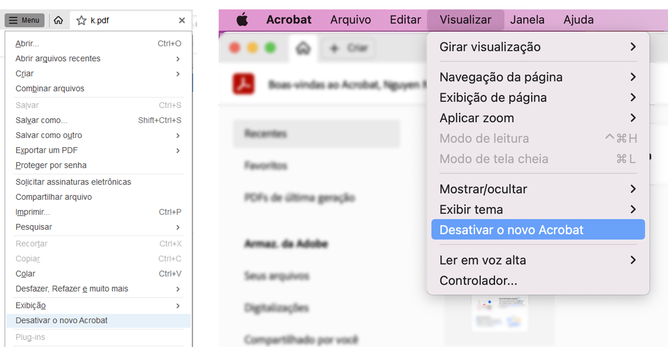Close the k.pdf tab with the X
Viewport: 668px width, 347px height.
(182, 20)
